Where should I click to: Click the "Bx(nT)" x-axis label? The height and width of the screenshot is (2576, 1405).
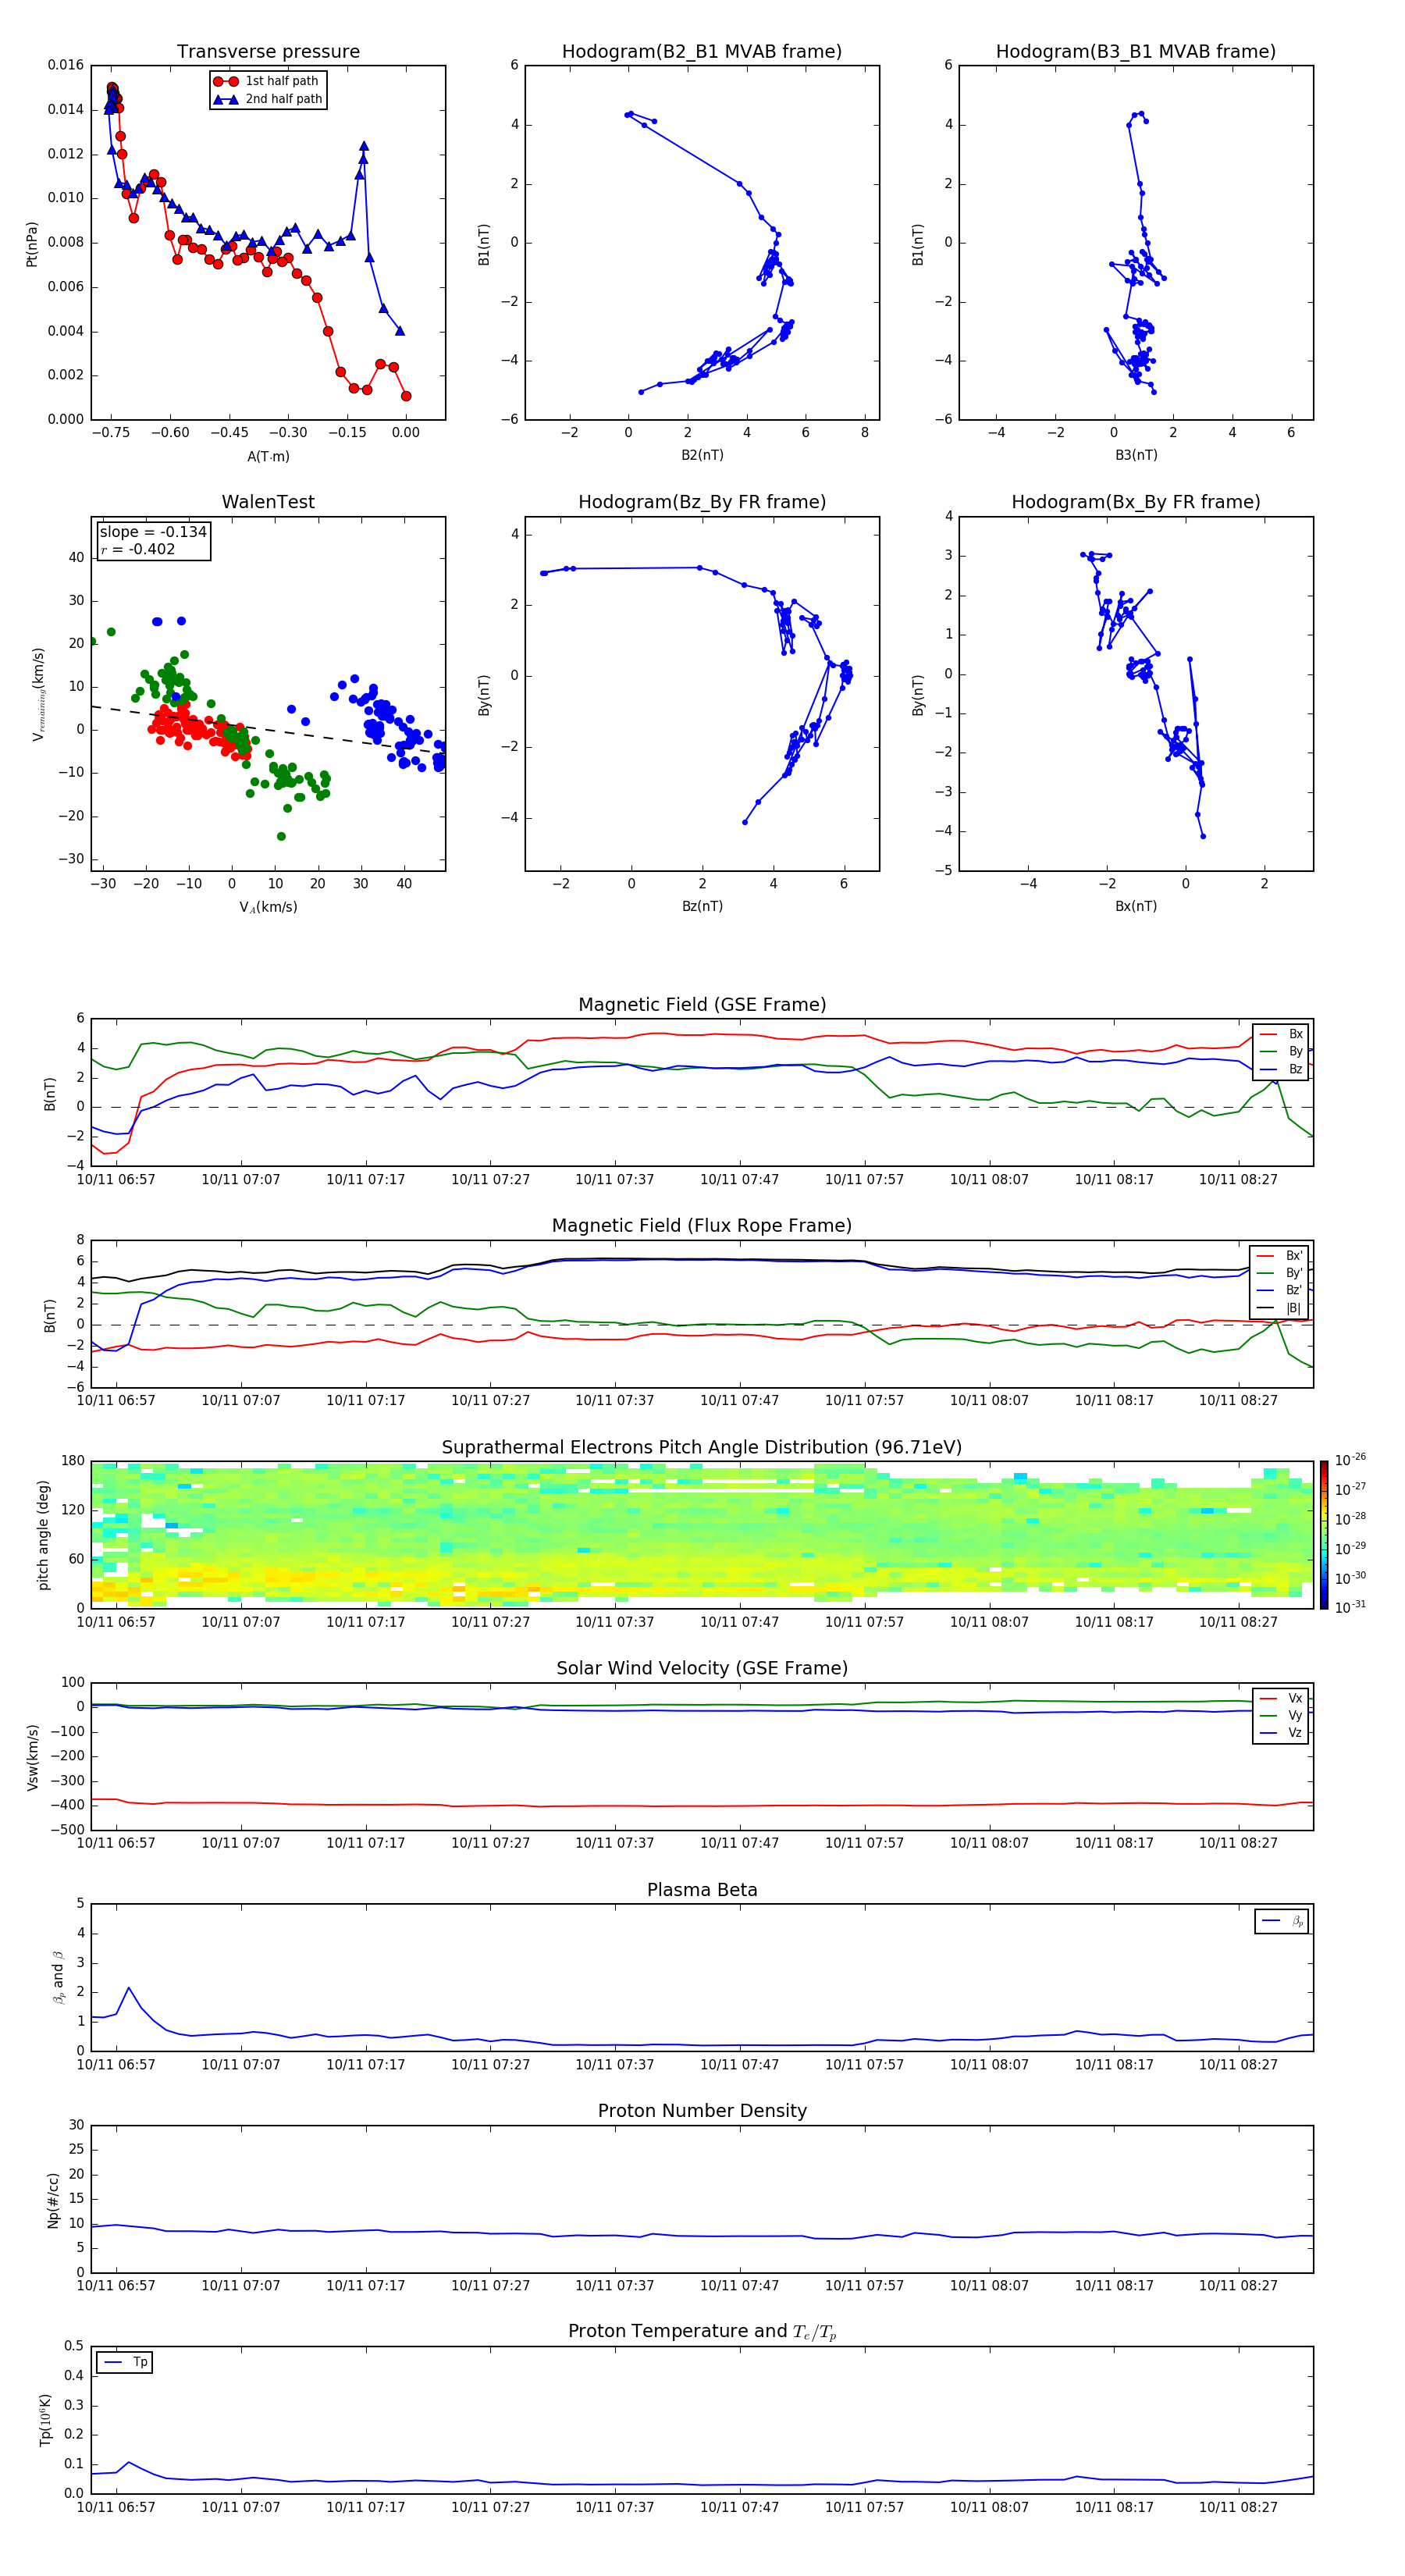click(1136, 906)
